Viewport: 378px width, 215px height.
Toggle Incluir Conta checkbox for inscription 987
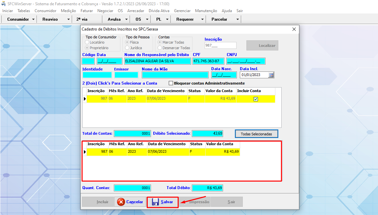click(256, 99)
